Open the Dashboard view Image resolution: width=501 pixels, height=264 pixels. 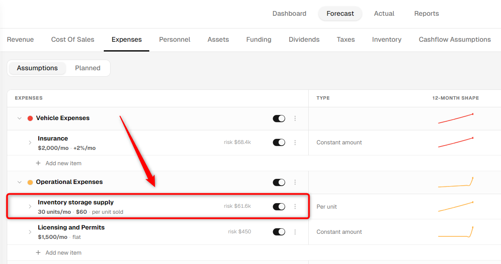point(289,14)
